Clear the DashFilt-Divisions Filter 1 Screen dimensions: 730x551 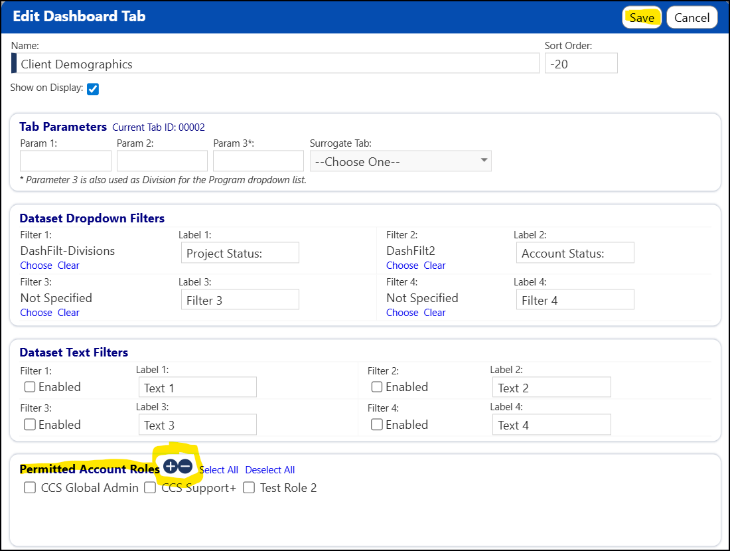click(68, 266)
